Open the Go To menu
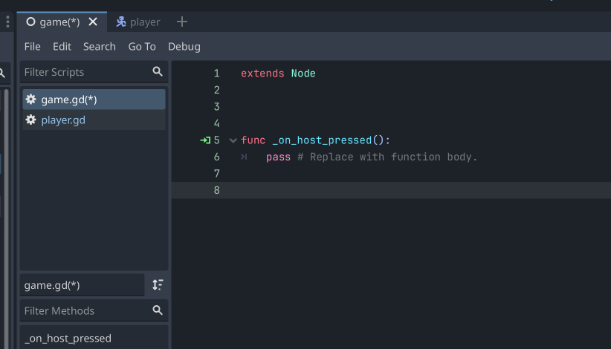Image resolution: width=611 pixels, height=349 pixels. (142, 47)
